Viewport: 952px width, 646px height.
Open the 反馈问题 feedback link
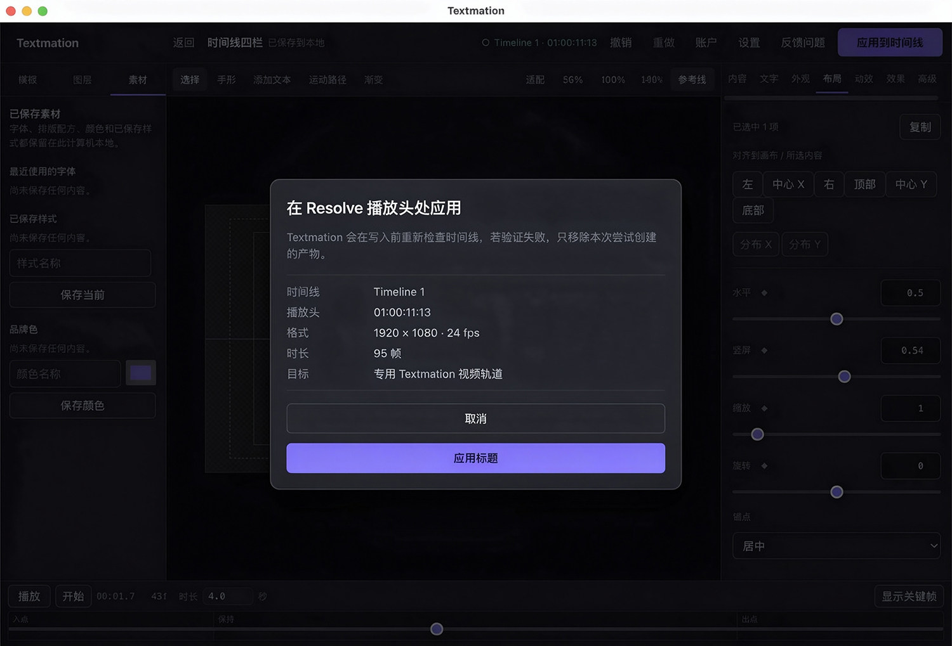(803, 42)
